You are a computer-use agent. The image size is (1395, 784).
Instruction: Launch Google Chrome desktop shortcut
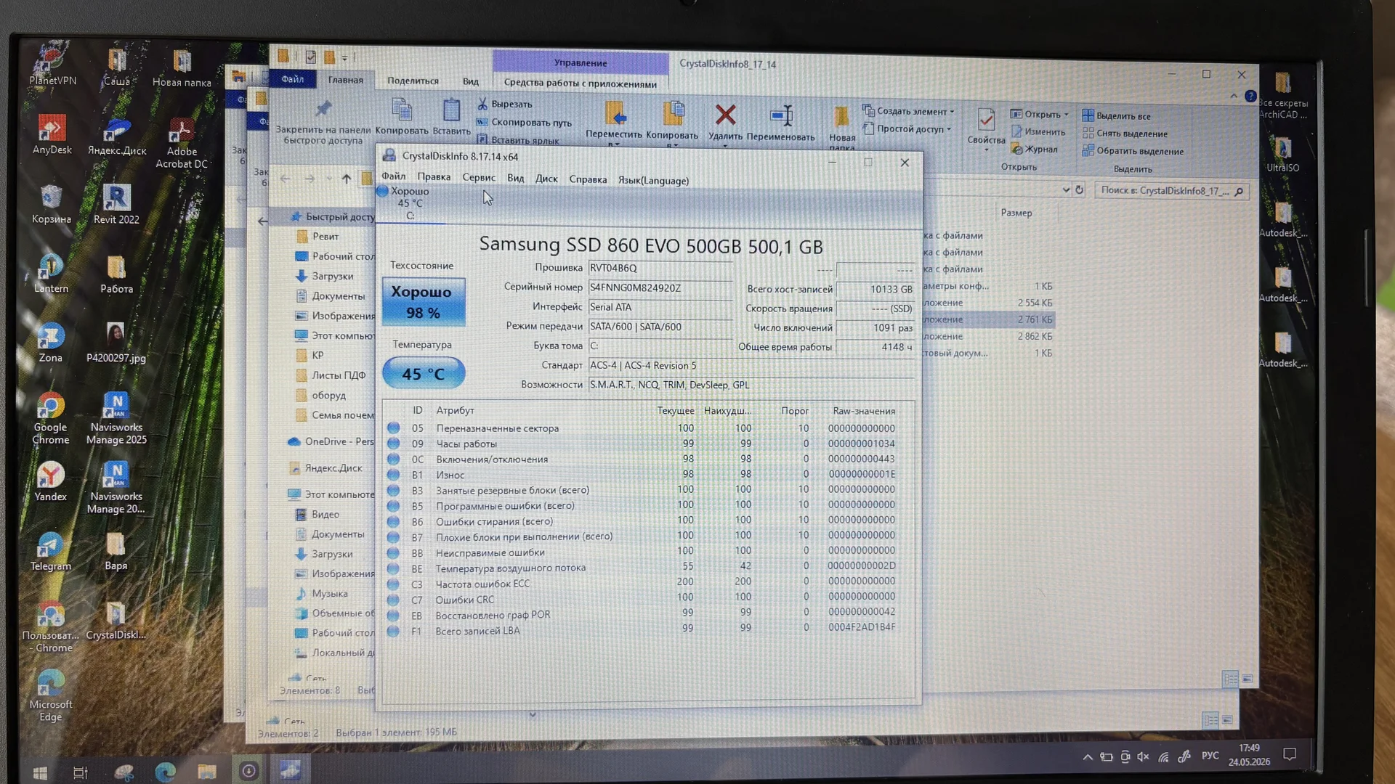(x=50, y=418)
